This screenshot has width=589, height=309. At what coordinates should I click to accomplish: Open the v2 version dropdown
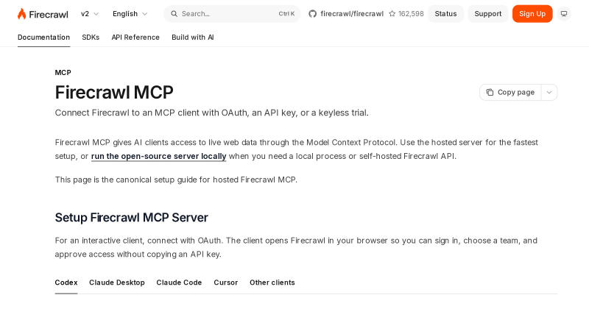tap(90, 14)
